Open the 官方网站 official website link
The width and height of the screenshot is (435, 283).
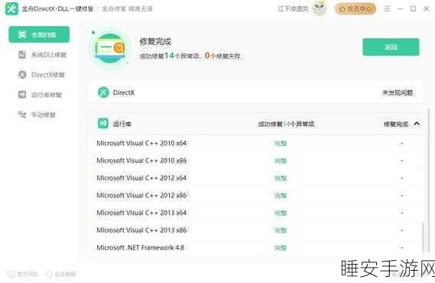pyautogui.click(x=23, y=274)
